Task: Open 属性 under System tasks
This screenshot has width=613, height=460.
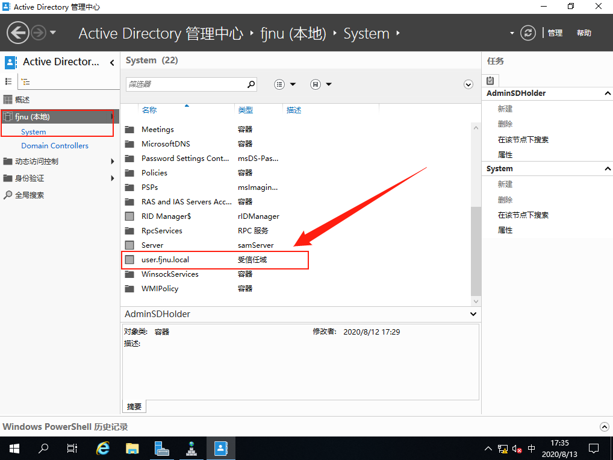Action: click(505, 230)
